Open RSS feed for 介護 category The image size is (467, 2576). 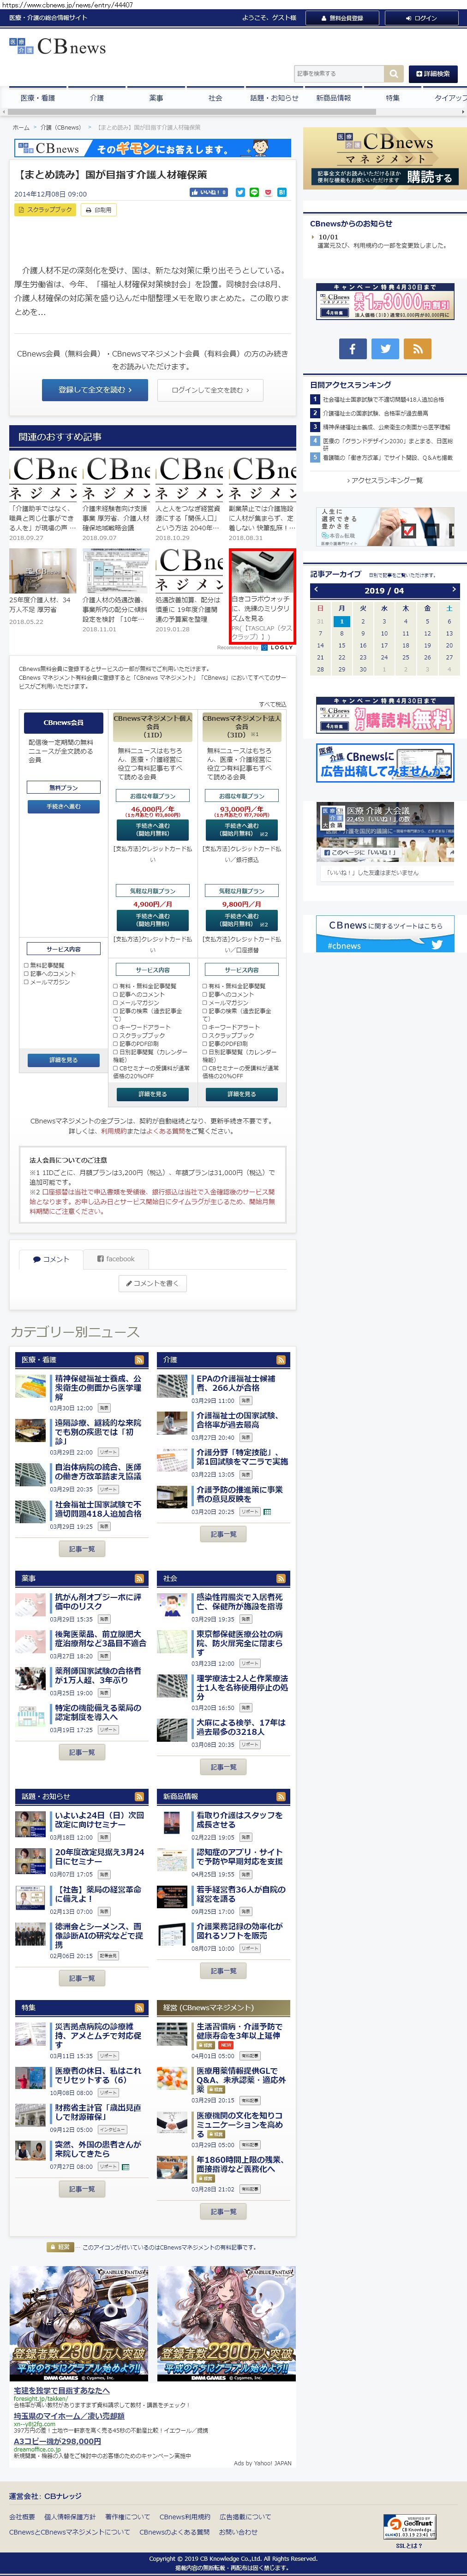pyautogui.click(x=282, y=1359)
